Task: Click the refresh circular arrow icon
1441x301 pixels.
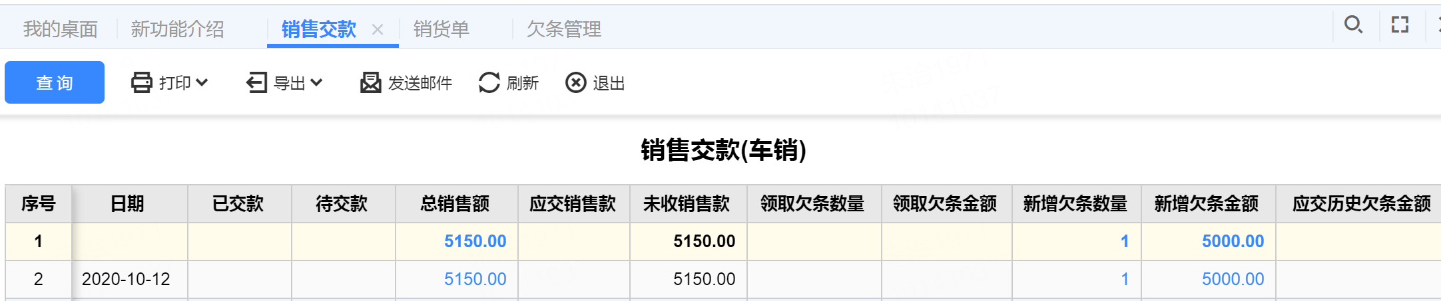Action: 489,83
